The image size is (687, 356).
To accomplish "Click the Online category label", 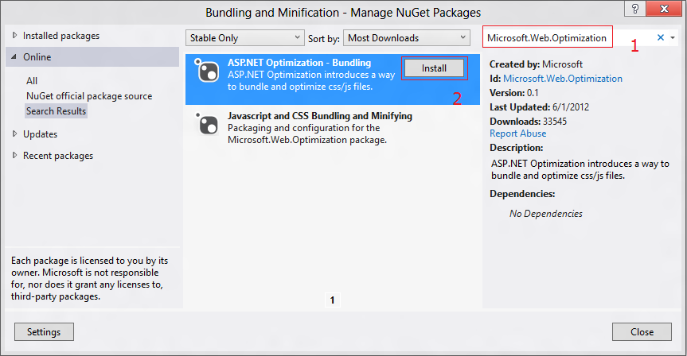I will click(37, 57).
